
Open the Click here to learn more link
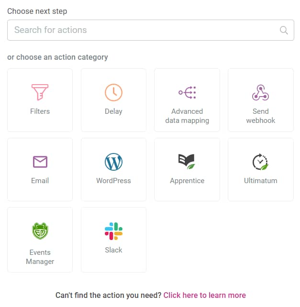204,295
